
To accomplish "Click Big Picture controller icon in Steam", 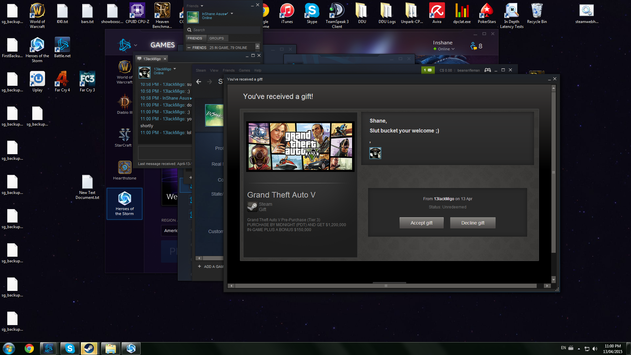I will [488, 70].
